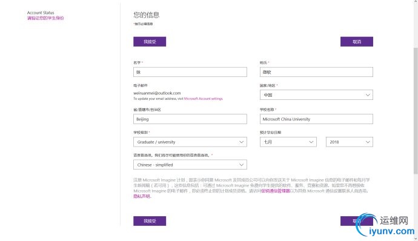Screen dimensions: 418x241
Task: Click the Microsoft China University school field
Action: (316, 119)
